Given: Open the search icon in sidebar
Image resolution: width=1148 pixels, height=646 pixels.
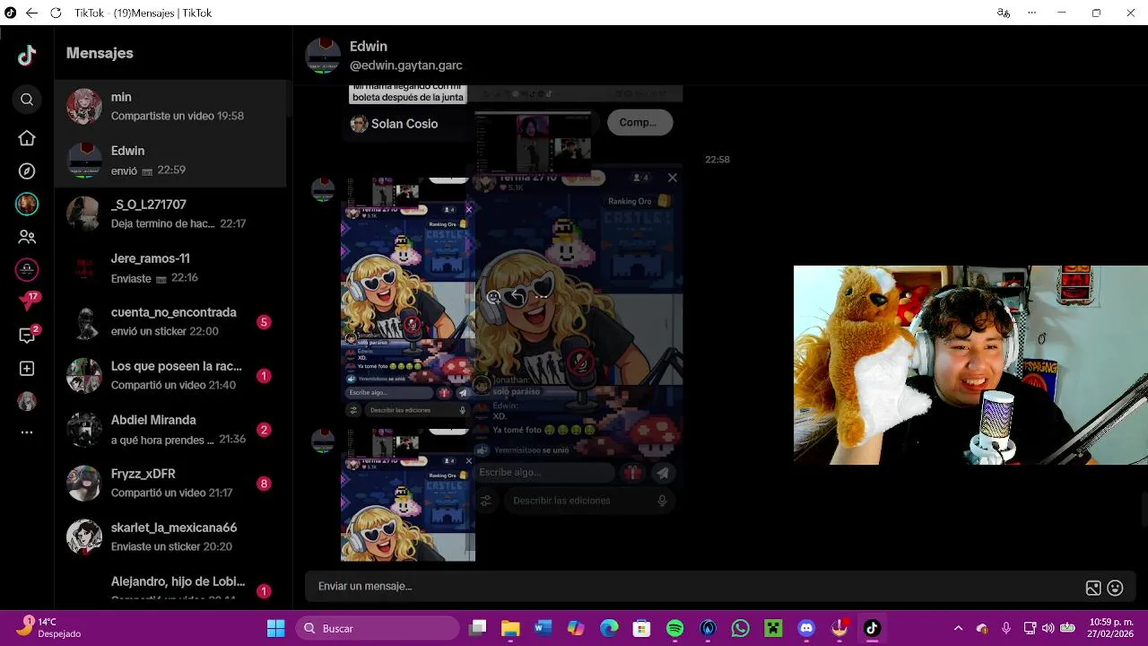Looking at the screenshot, I should pos(27,100).
